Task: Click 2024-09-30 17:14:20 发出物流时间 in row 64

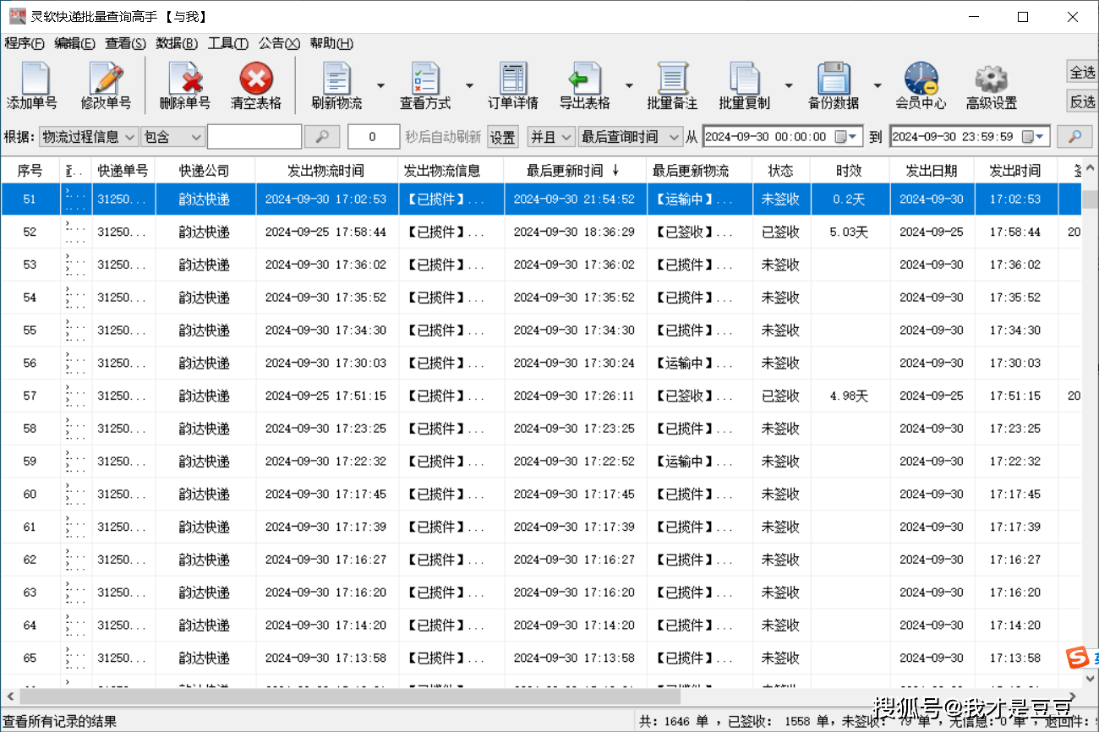Action: (x=325, y=625)
